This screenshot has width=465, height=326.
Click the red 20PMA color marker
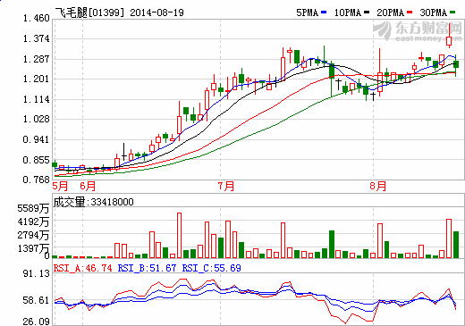pos(410,13)
